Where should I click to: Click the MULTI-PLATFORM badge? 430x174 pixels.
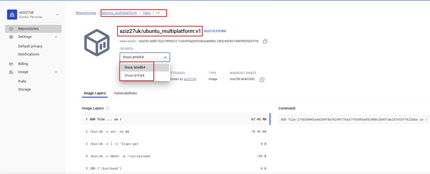click(215, 31)
